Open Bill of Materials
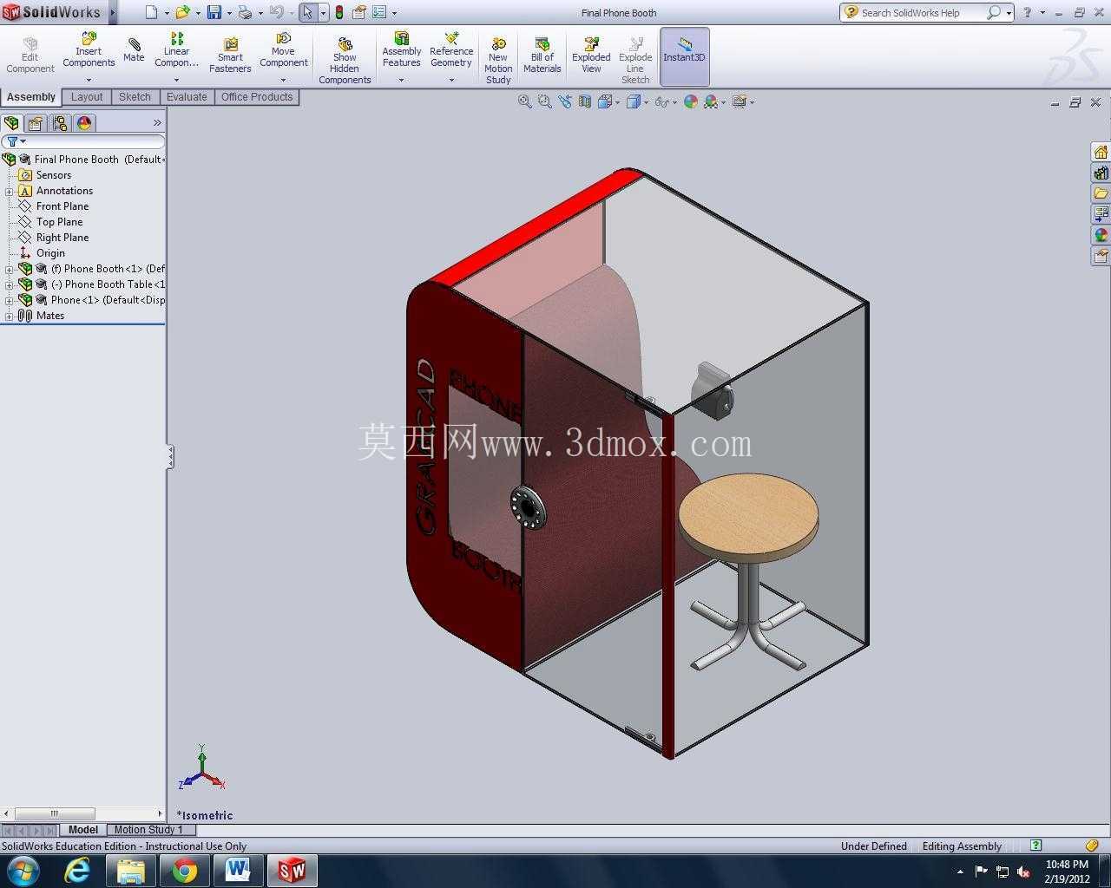Viewport: 1111px width, 888px height. (542, 55)
